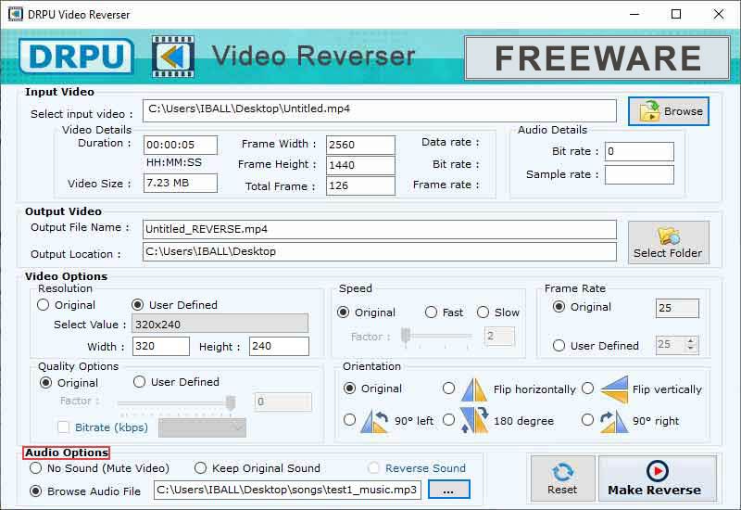Click the Duration field
Viewport: 741px width, 510px height.
[181, 145]
